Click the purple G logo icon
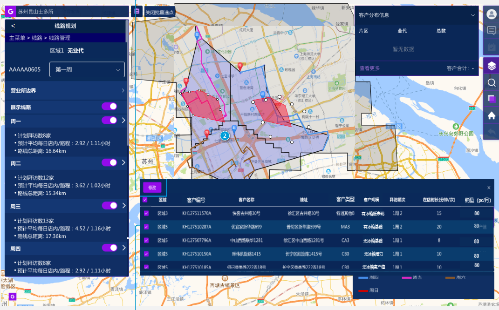This screenshot has width=499, height=310. pyautogui.click(x=10, y=12)
